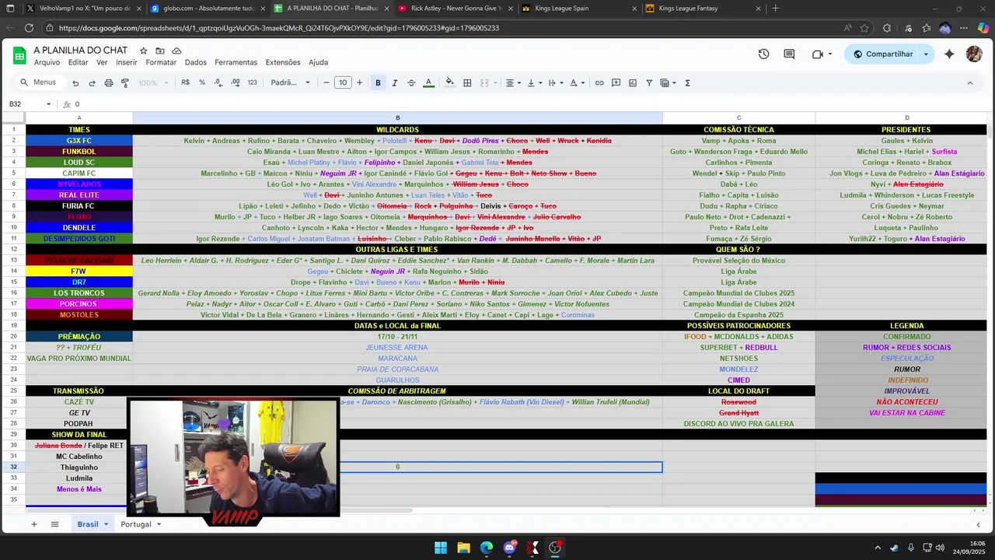The width and height of the screenshot is (995, 560).
Task: View the cloud save status
Action: pyautogui.click(x=177, y=51)
